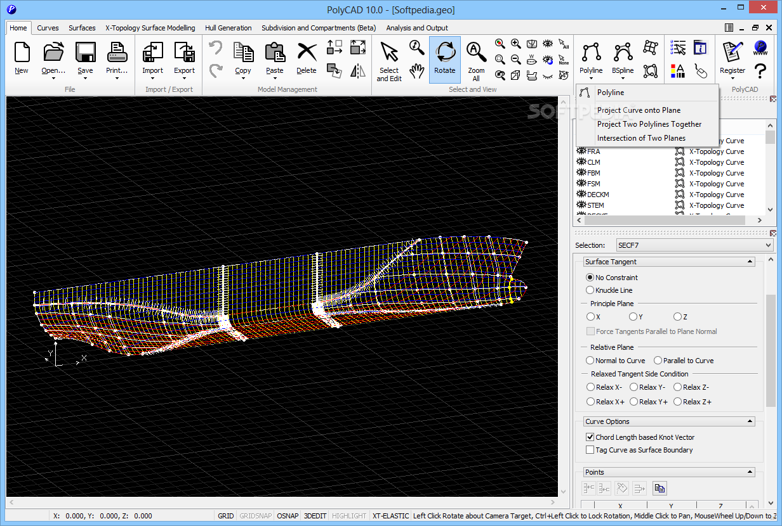
Task: Open the colour and text settings icon
Action: (x=678, y=70)
